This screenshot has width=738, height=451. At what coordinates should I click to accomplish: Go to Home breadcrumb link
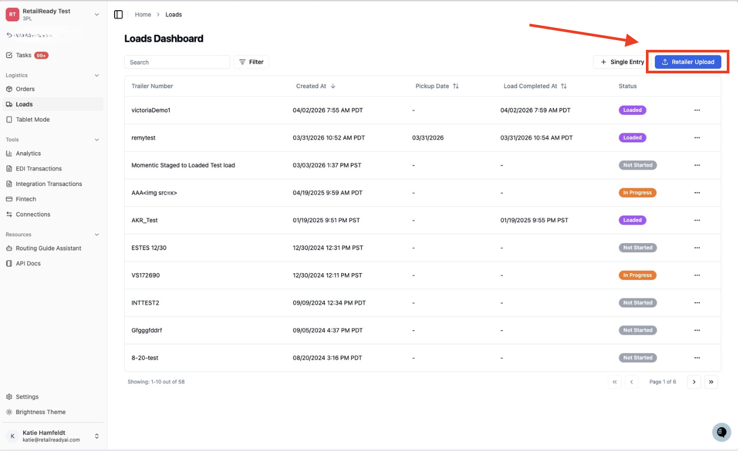[x=143, y=14]
